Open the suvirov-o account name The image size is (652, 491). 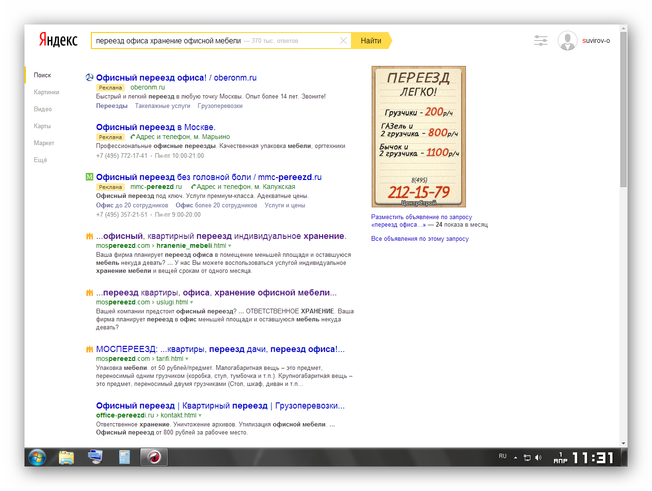[596, 41]
